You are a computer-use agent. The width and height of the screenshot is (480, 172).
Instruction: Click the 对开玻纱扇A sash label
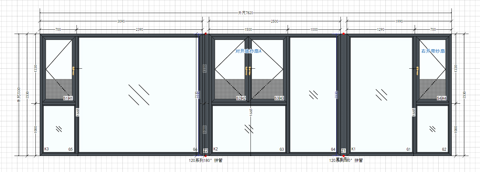point(248,51)
